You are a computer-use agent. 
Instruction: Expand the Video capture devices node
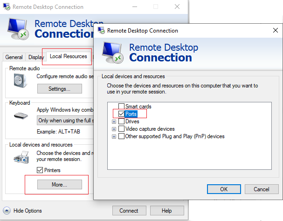pos(114,129)
